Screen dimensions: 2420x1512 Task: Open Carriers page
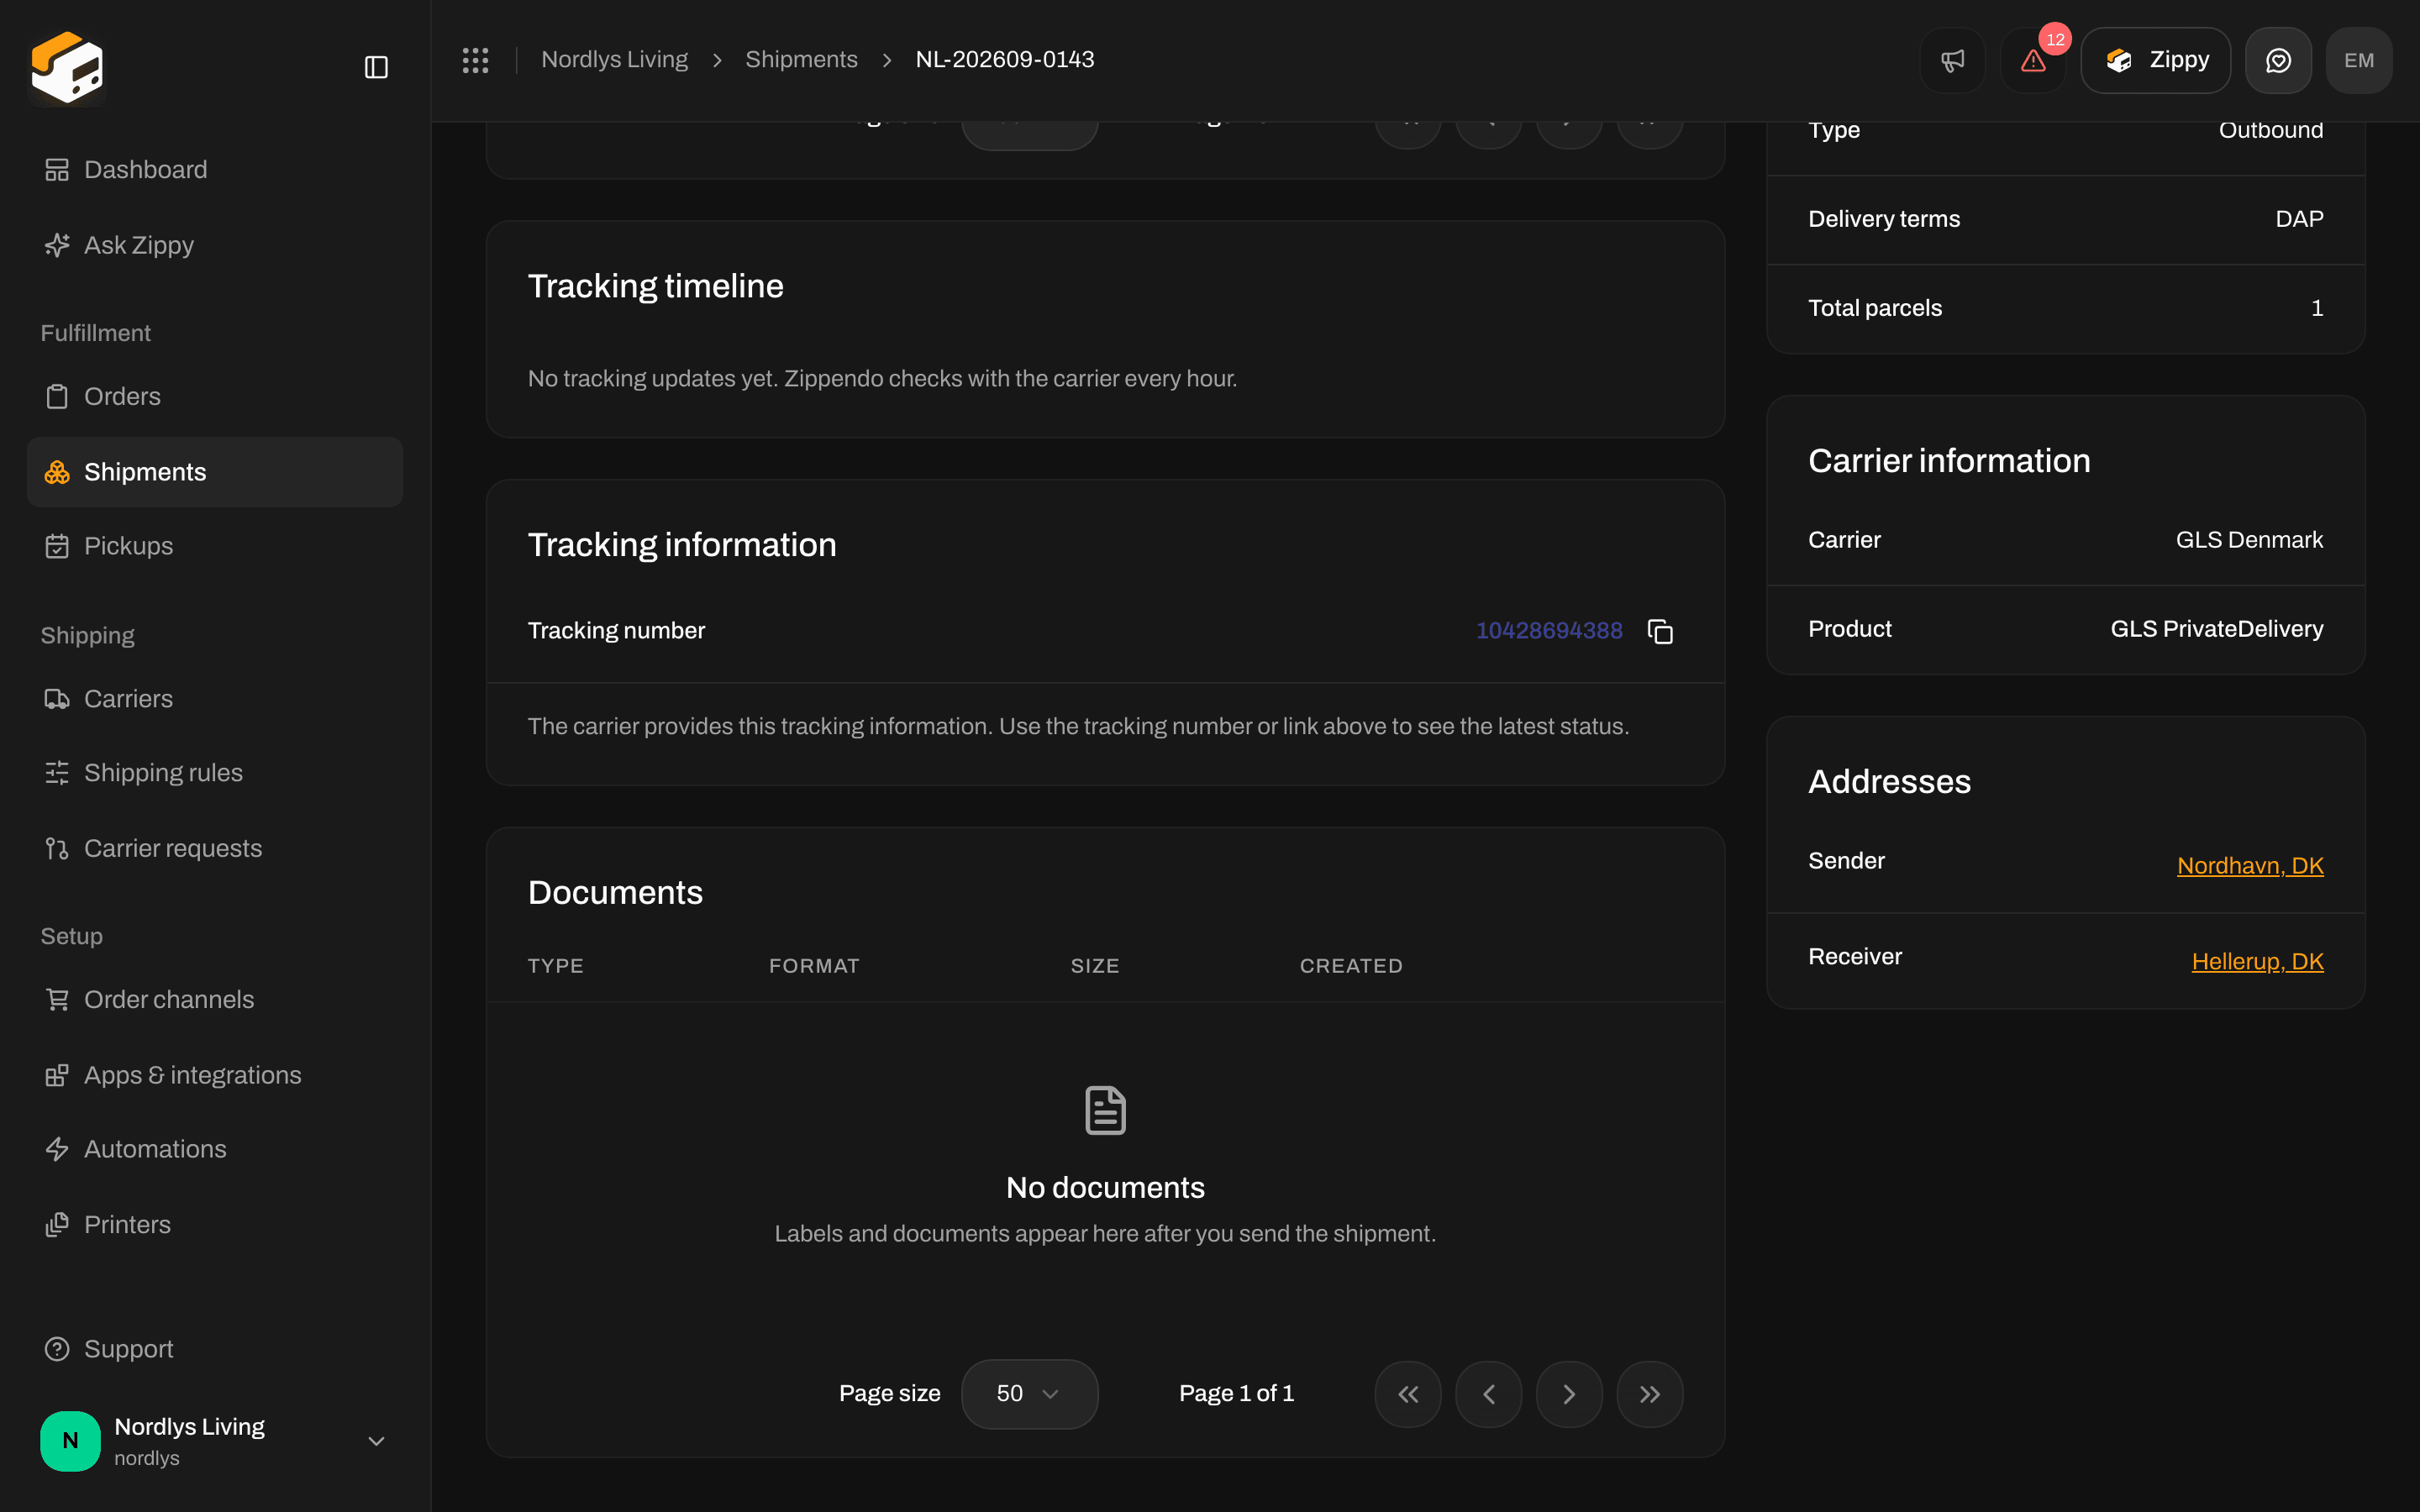click(215, 699)
